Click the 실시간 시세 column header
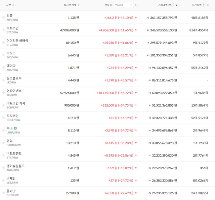 pyautogui.click(x=70, y=5)
